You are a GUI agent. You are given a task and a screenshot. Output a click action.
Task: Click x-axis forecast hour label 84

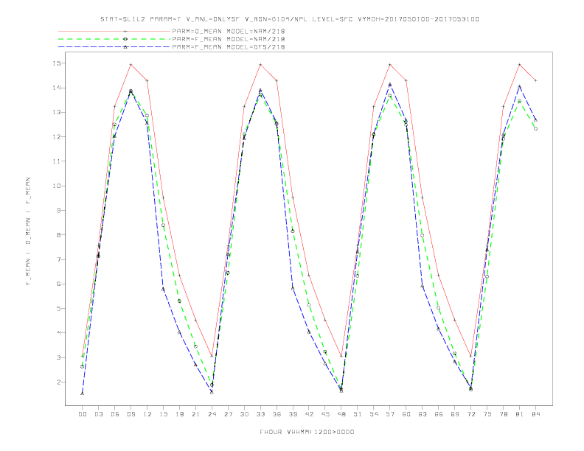click(x=536, y=414)
